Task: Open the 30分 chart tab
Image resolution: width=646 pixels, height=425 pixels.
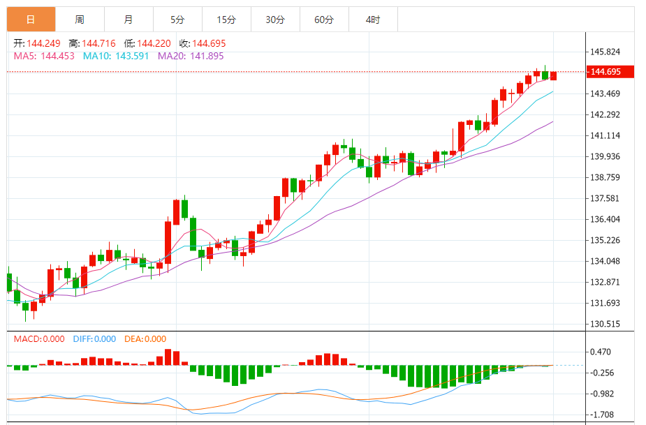Action: (275, 20)
